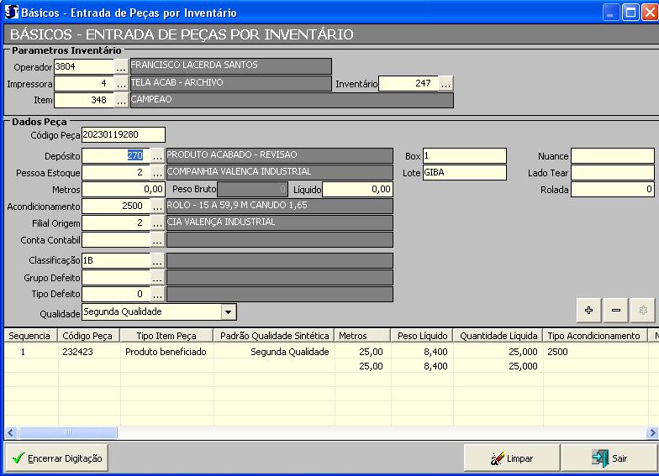The height and width of the screenshot is (476, 659).
Task: Open the lookup button next to Inventário
Action: [445, 84]
